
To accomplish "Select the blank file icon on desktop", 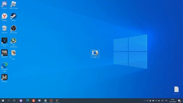I will pos(176,89).
